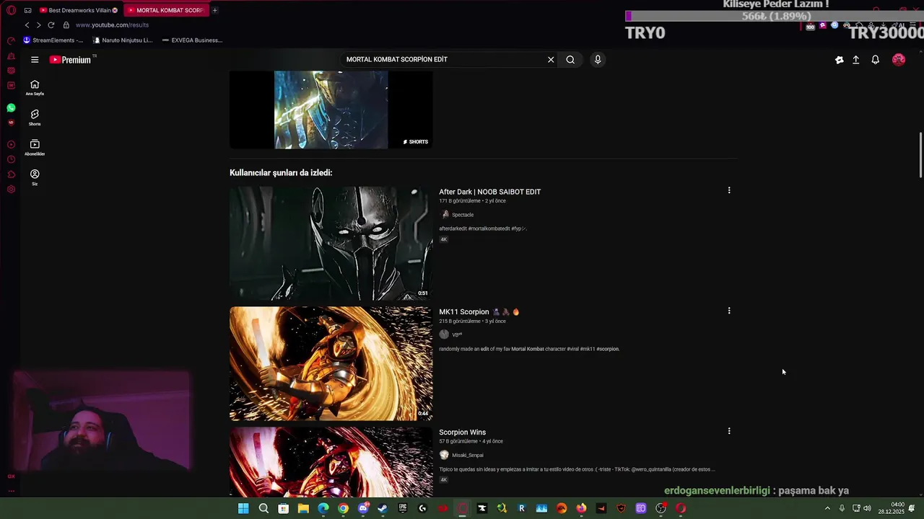Image resolution: width=924 pixels, height=519 pixels.
Task: Open Ana Sayfa in YouTube sidebar
Action: (x=35, y=87)
